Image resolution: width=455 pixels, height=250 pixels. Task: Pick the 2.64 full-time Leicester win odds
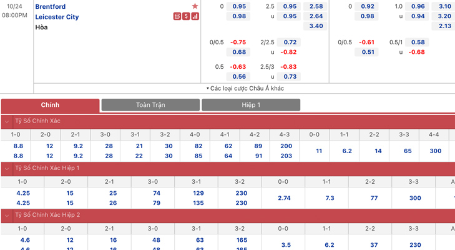point(316,16)
